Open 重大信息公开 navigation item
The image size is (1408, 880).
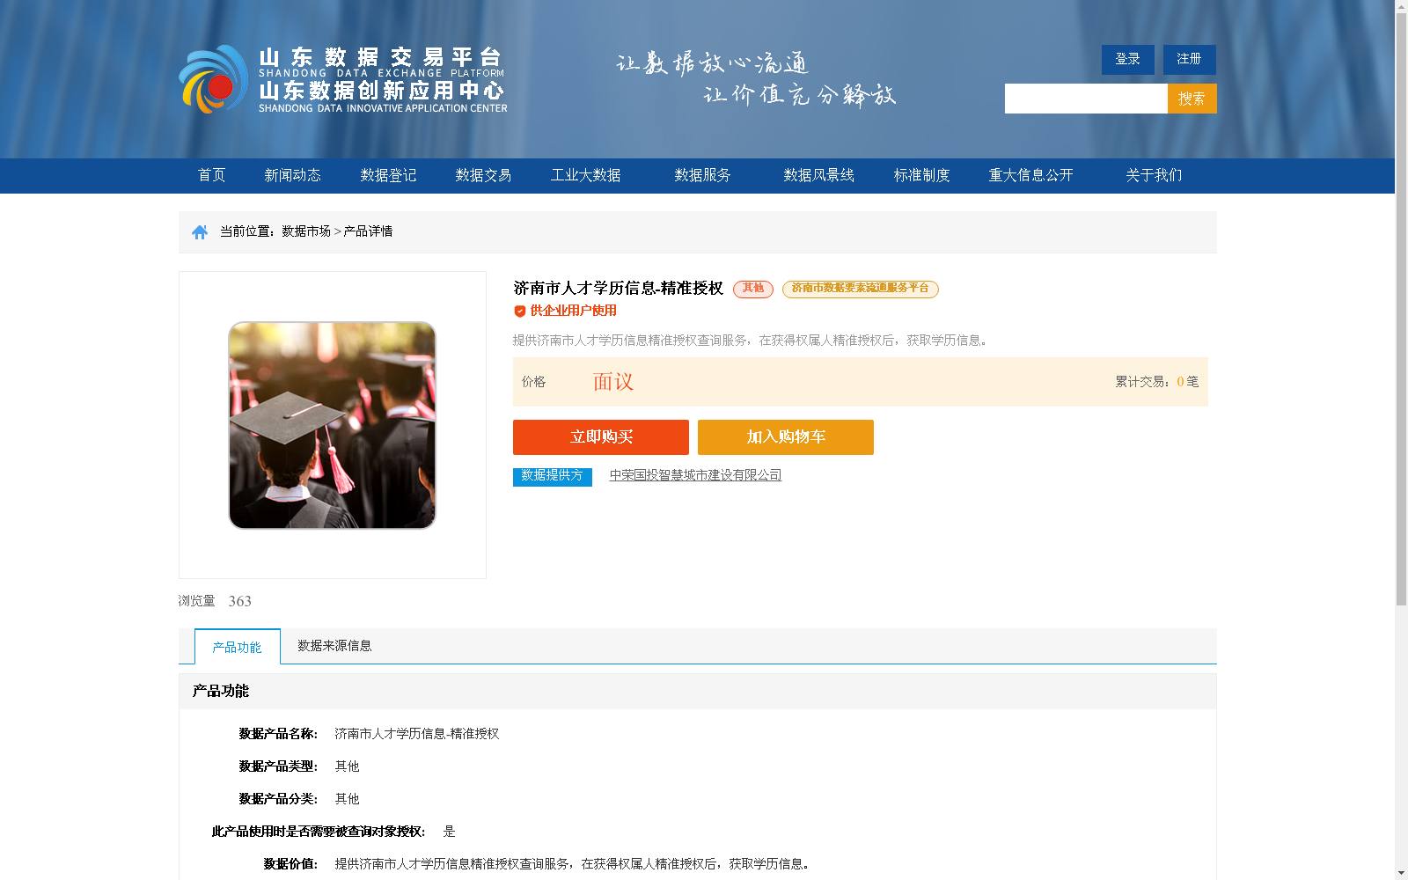1031,175
